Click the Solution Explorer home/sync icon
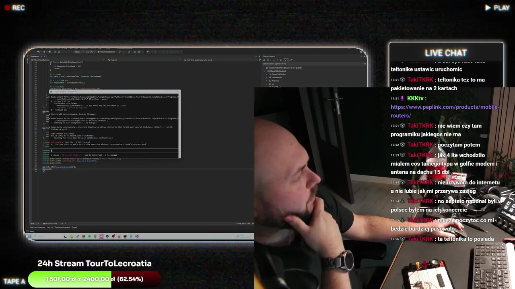The width and height of the screenshot is (515, 289). pos(264,60)
